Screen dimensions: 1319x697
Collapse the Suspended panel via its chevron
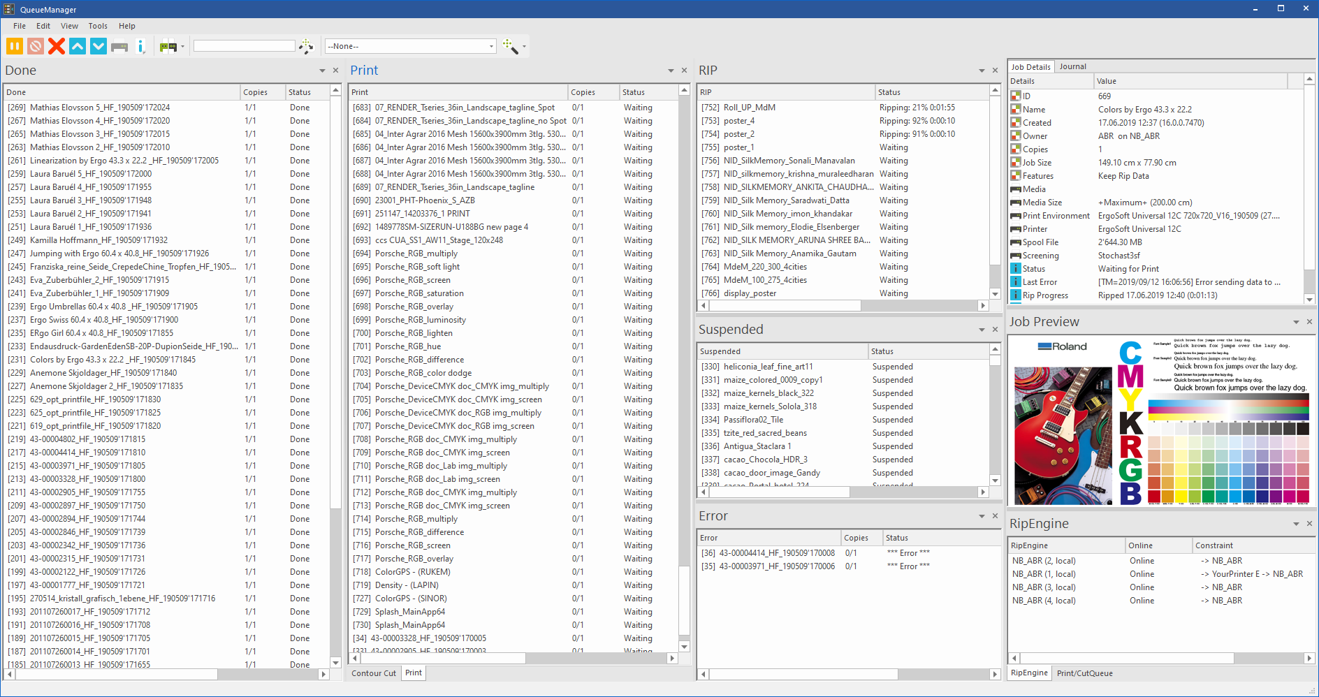(x=982, y=329)
